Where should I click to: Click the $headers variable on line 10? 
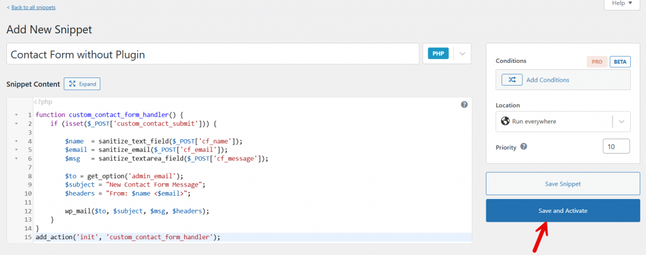(79, 193)
